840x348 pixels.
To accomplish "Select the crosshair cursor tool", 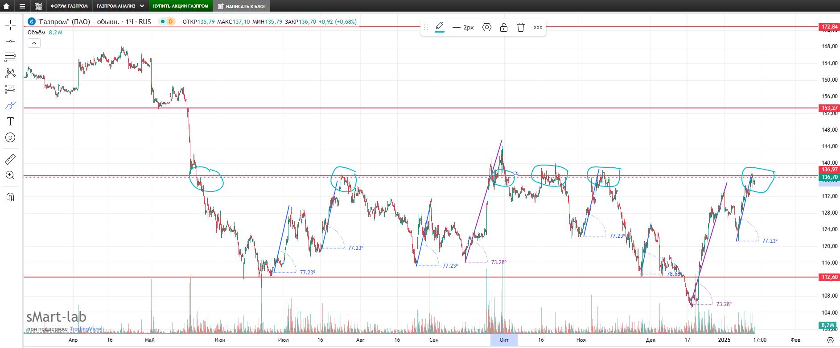I will click(10, 25).
